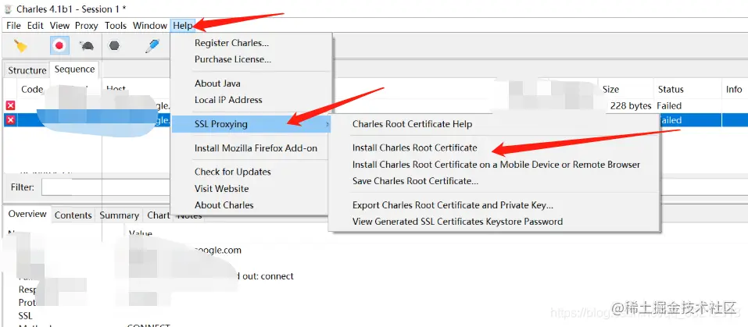Image resolution: width=748 pixels, height=327 pixels.
Task: Open the Proxy menu
Action: tap(86, 26)
